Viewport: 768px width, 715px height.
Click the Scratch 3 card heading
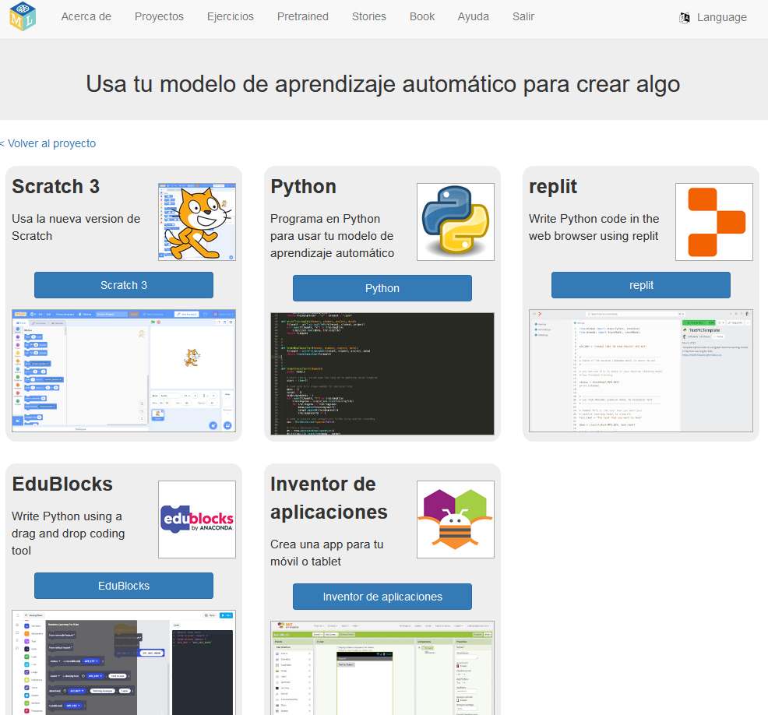point(56,187)
